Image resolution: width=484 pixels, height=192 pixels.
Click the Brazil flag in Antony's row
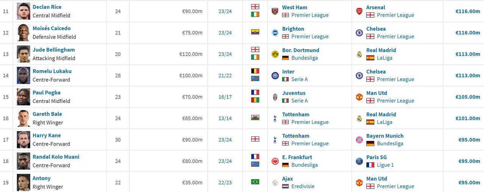tap(255, 182)
